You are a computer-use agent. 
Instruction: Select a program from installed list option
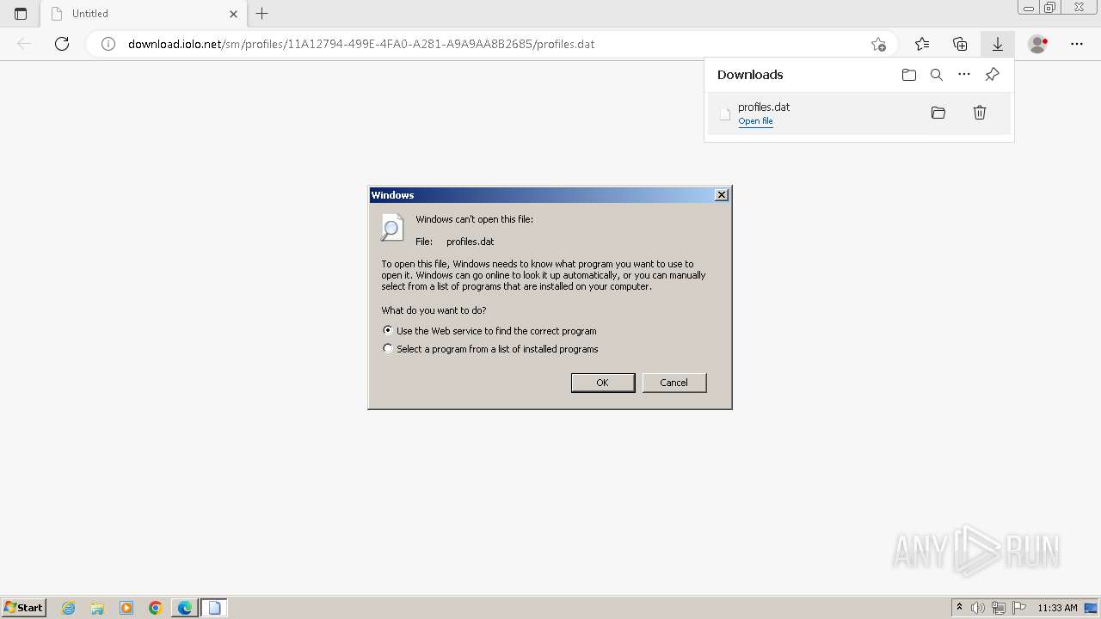[388, 349]
